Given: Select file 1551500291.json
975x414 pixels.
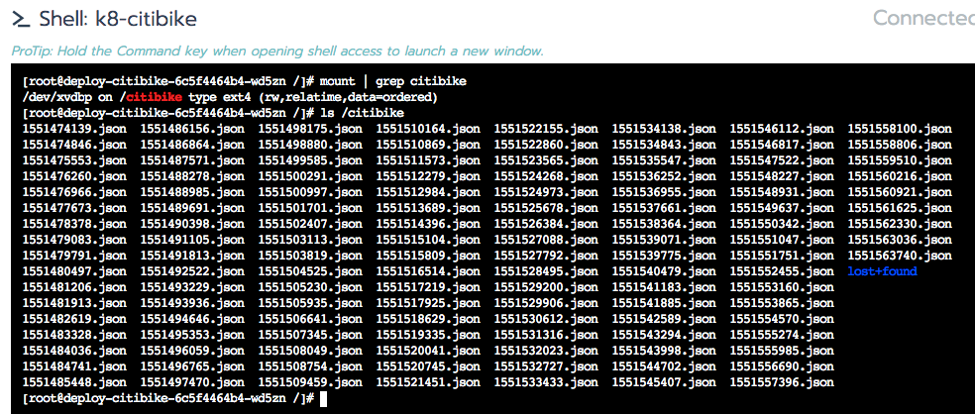Looking at the screenshot, I should 310,176.
